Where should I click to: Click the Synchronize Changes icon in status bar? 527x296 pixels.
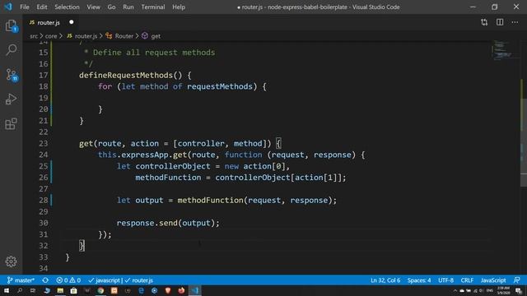[x=45, y=280]
